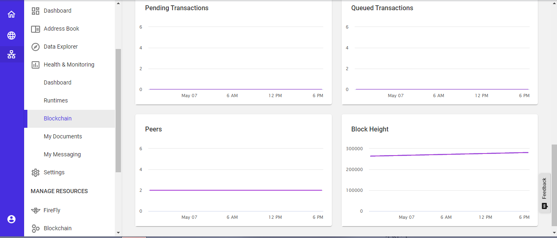
Task: Click the Queued Transactions flat line
Action: tap(442, 89)
